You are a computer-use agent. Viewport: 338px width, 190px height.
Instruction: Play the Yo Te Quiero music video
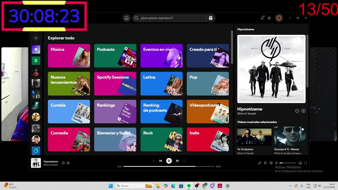pyautogui.click(x=254, y=136)
